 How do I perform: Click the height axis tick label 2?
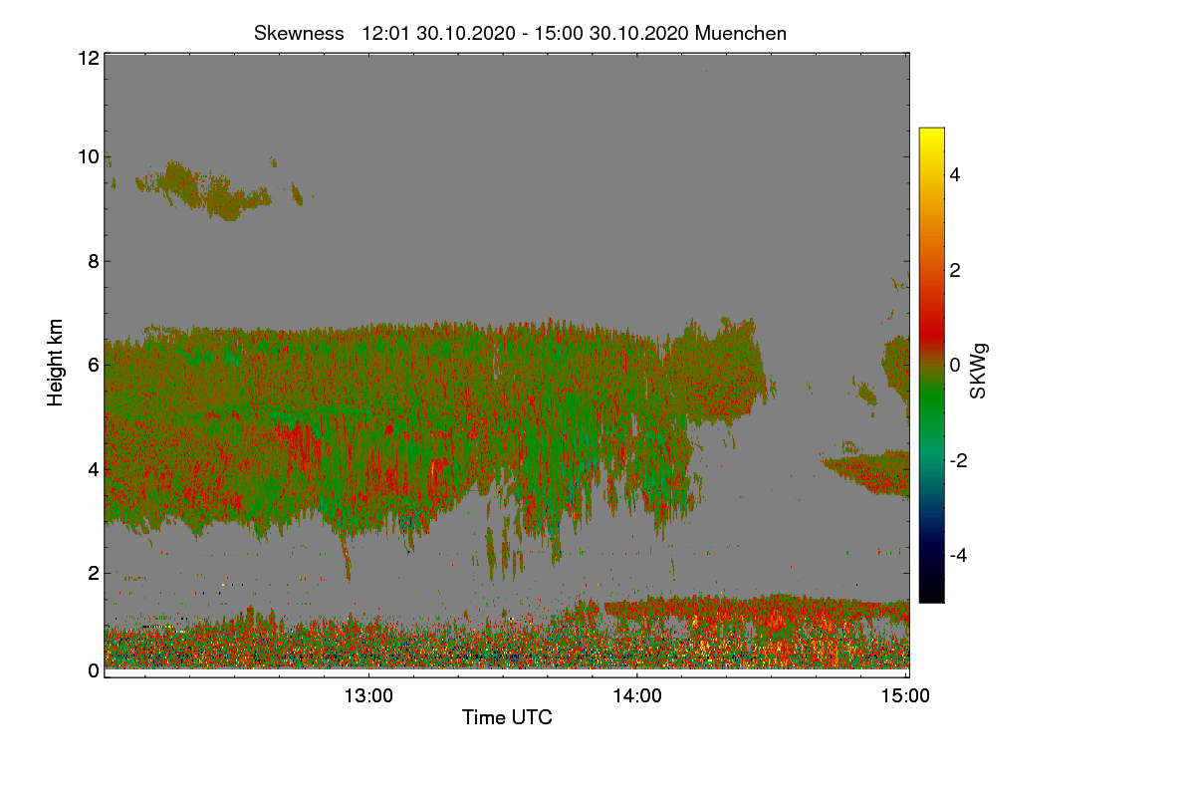(93, 572)
